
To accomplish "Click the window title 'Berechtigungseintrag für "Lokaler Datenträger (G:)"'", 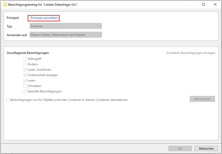I will (x=43, y=5).
